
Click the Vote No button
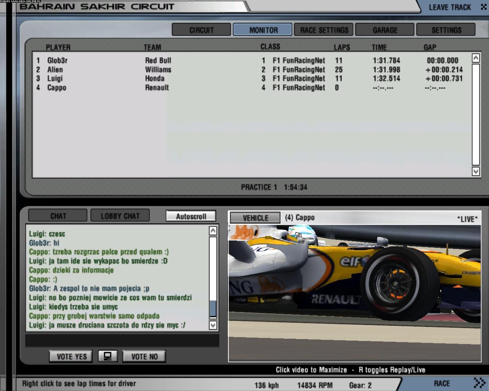coord(144,356)
